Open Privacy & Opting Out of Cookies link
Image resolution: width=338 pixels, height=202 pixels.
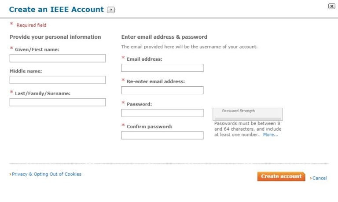pyautogui.click(x=47, y=174)
